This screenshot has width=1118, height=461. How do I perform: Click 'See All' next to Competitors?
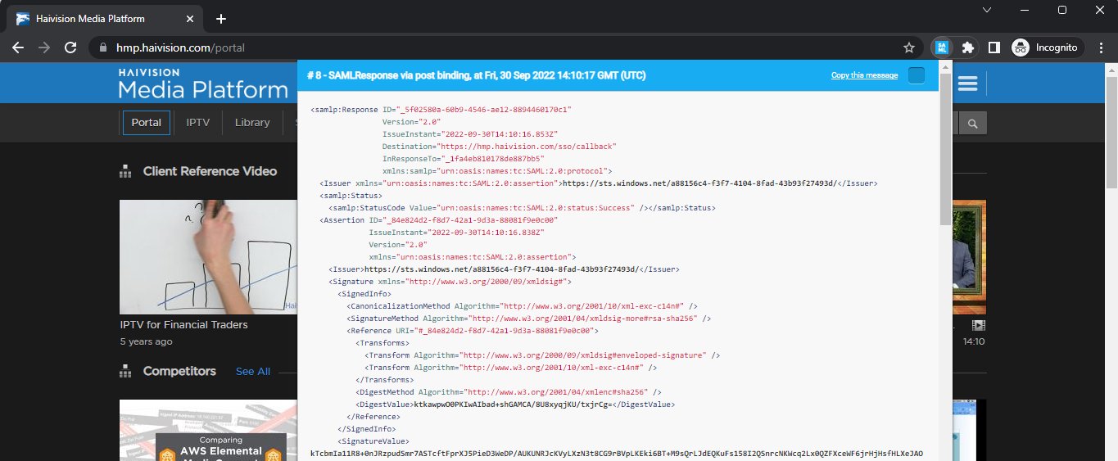click(252, 372)
